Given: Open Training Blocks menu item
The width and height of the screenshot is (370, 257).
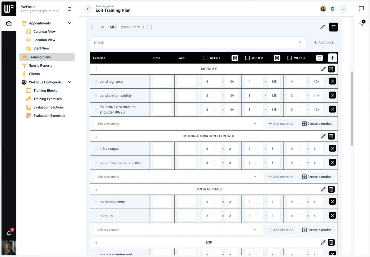Looking at the screenshot, I should (x=45, y=91).
